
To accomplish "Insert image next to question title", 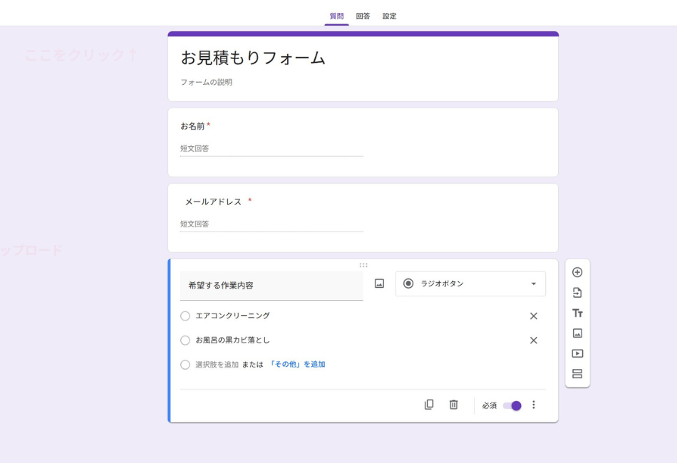I will pyautogui.click(x=379, y=283).
